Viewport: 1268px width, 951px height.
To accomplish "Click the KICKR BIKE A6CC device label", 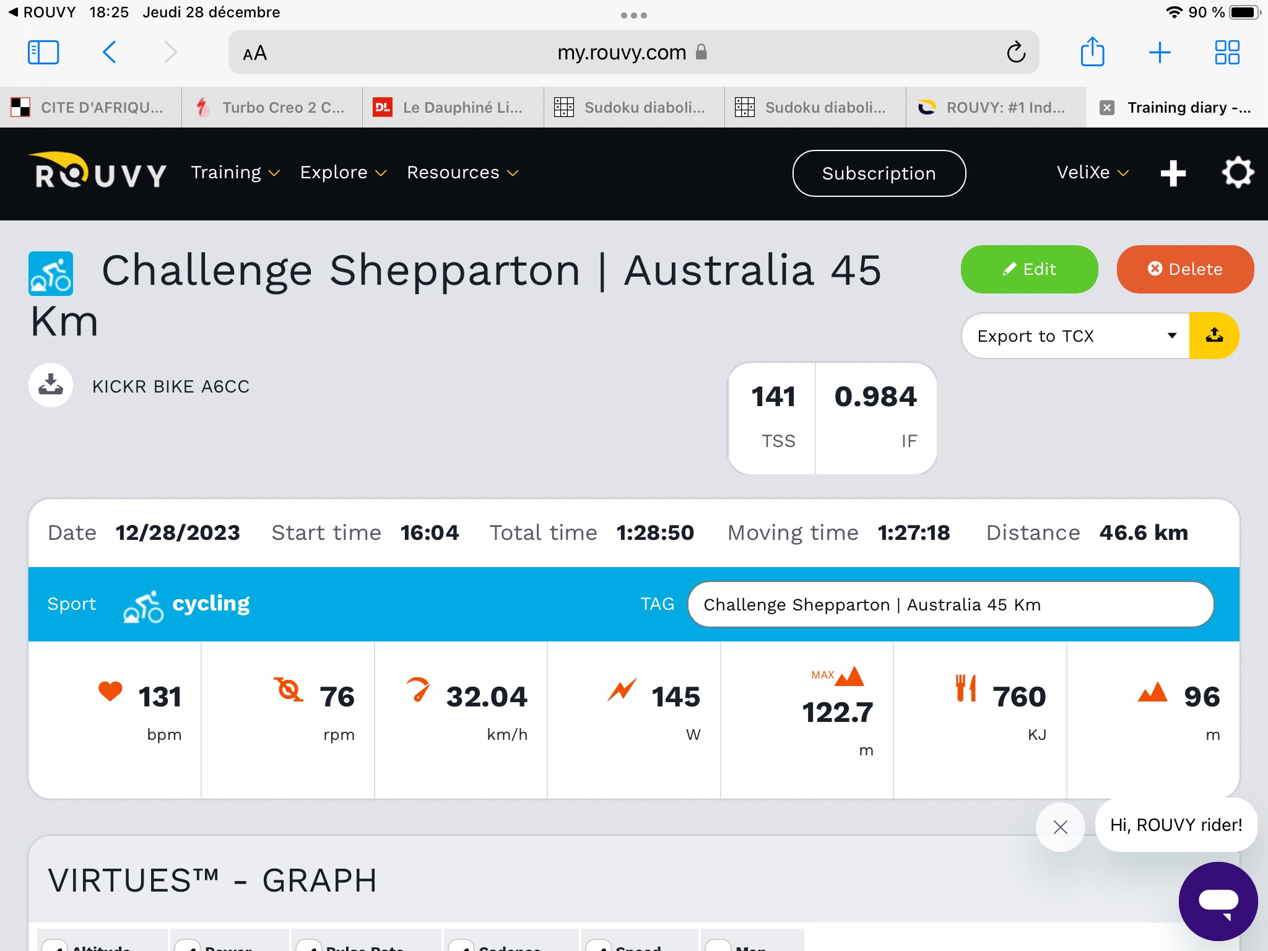I will tap(171, 386).
